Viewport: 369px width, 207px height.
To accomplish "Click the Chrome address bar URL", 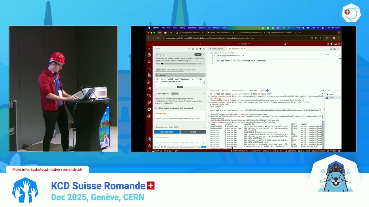I will click(210, 38).
